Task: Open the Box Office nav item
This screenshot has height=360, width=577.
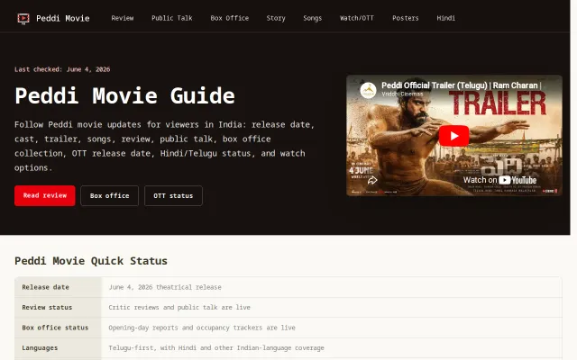Action: 229,18
